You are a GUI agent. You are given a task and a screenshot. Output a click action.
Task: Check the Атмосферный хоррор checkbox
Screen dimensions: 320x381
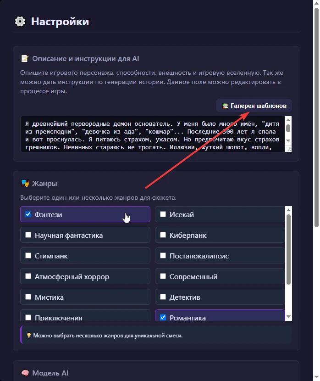[x=28, y=276]
